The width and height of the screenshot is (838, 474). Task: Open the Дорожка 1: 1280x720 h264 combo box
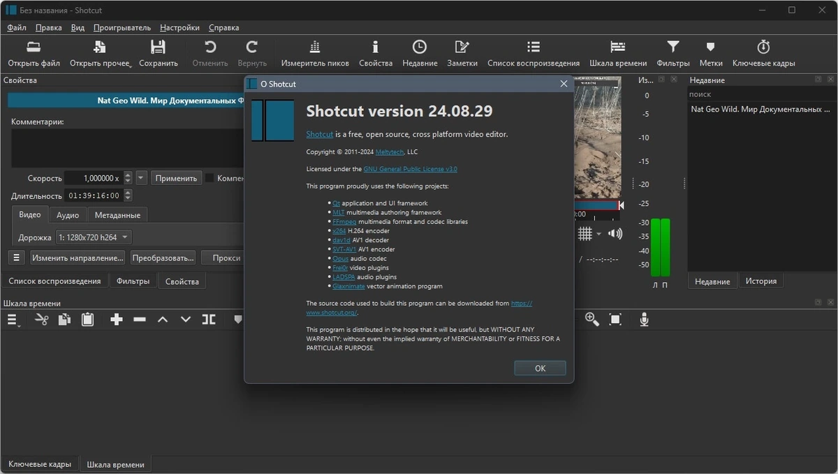pyautogui.click(x=94, y=237)
